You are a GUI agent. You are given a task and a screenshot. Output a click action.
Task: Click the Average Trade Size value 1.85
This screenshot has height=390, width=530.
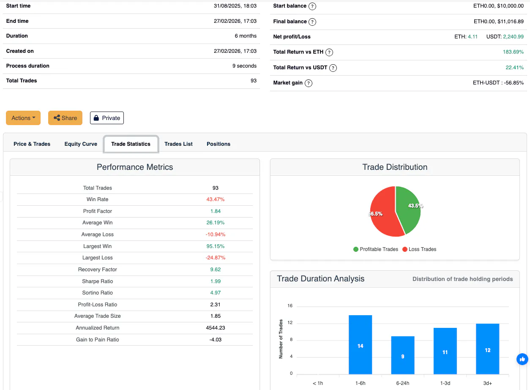pos(216,316)
